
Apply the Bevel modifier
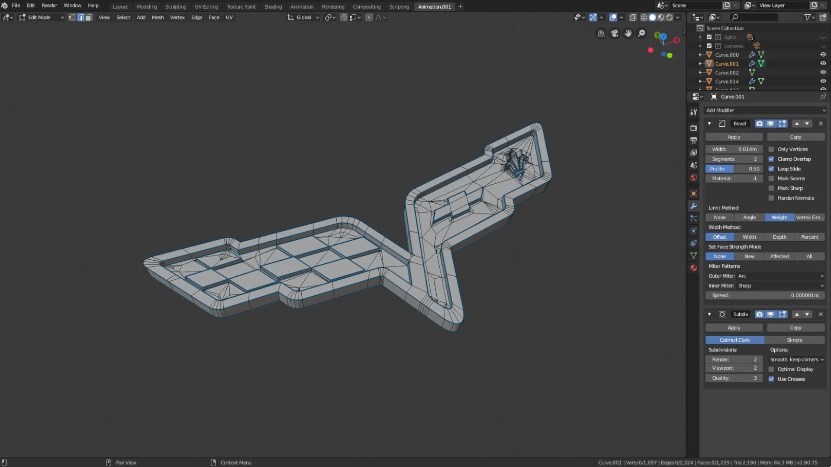click(x=734, y=137)
